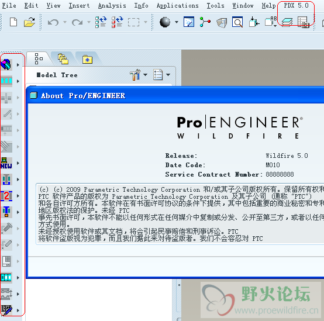324x321 pixels.
Task: Switch to the Folder Browser navigator tab
Action: click(63, 58)
